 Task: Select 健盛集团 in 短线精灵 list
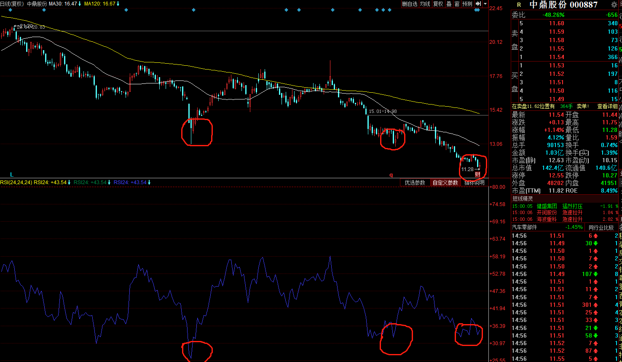tap(547, 206)
